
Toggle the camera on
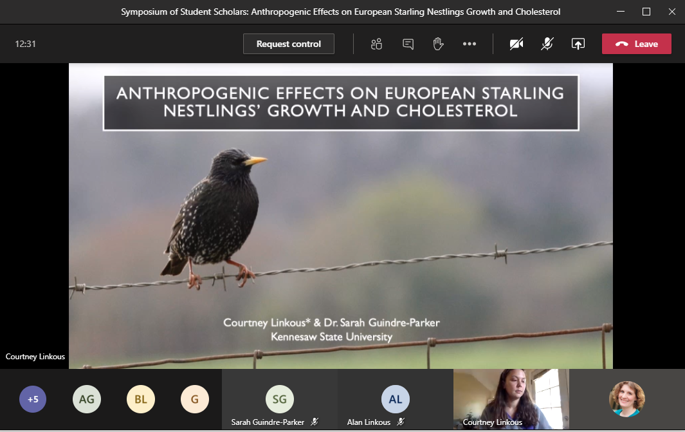(x=516, y=44)
